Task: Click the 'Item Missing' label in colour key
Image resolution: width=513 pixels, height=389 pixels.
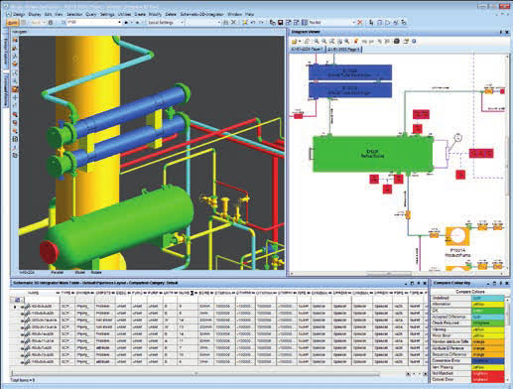Action: tap(443, 367)
